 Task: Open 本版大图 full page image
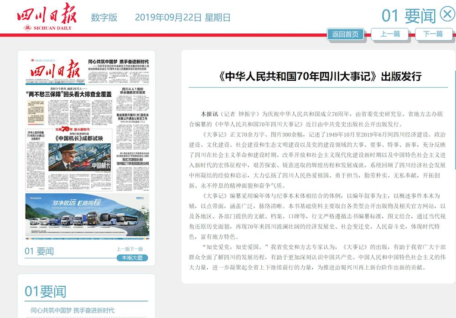click(132, 258)
